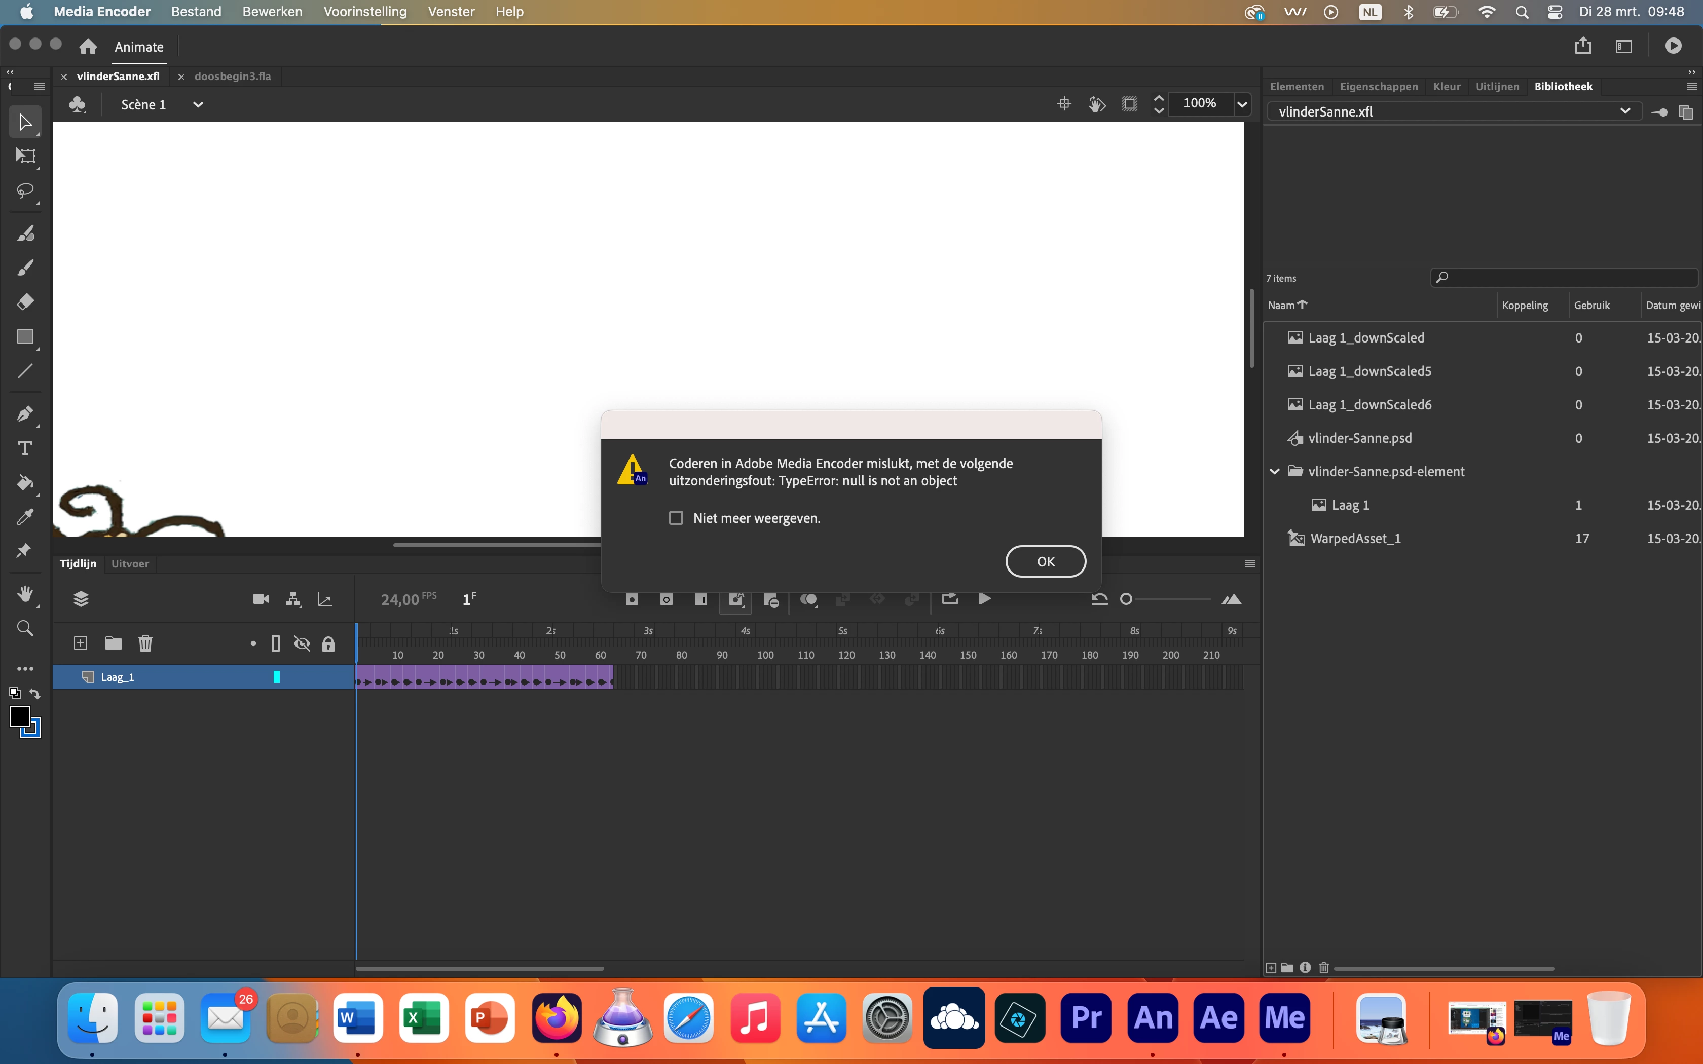
Task: Select the Eraser tool
Action: coord(25,302)
